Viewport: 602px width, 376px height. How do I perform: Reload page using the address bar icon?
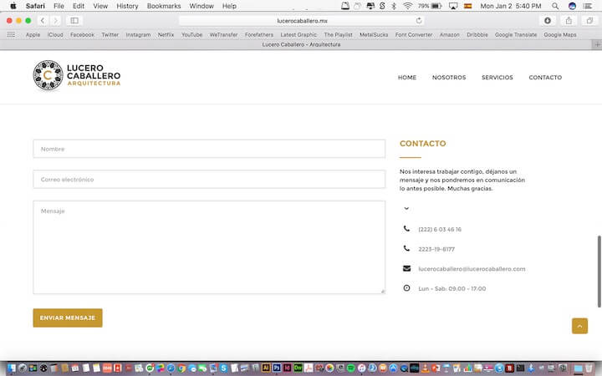(418, 20)
